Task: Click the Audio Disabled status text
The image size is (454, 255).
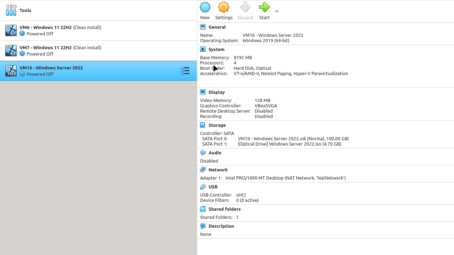Action: pyautogui.click(x=209, y=161)
